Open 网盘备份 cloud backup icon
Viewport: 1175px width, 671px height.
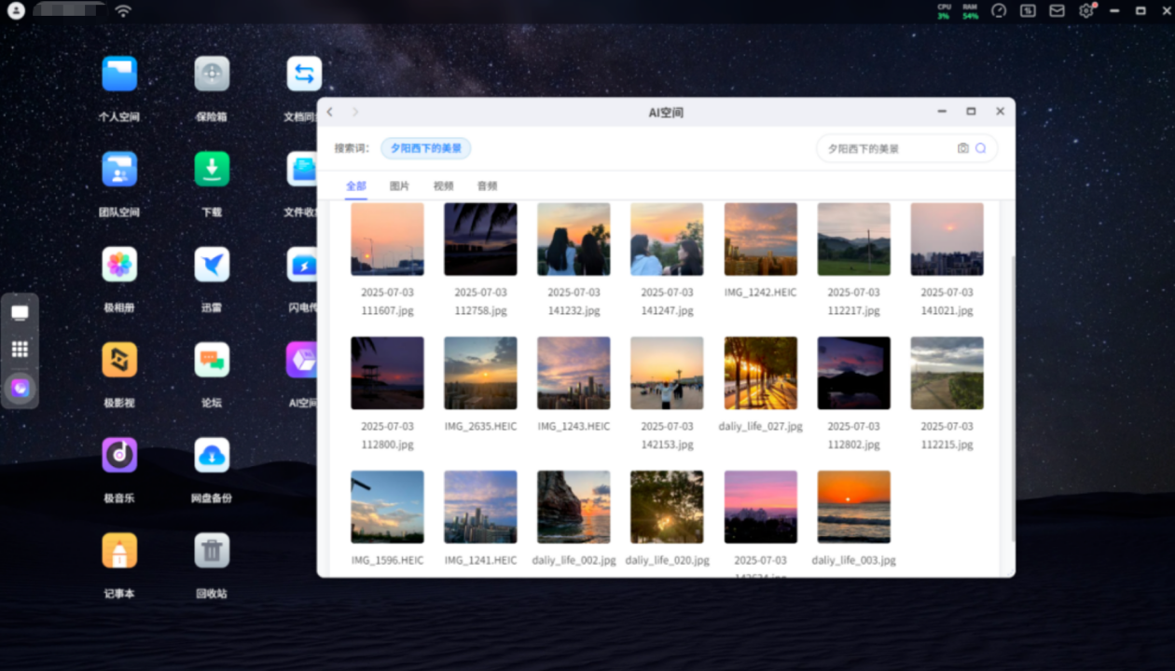tap(212, 455)
